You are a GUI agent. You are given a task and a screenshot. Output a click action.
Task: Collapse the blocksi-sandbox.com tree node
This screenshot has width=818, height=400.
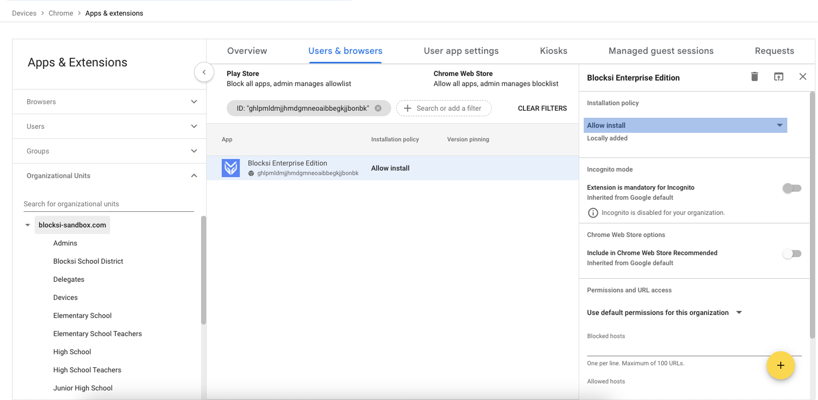pos(28,225)
